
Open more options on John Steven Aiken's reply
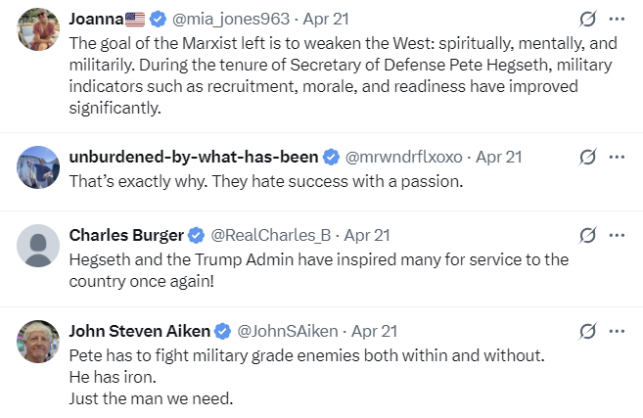[617, 331]
